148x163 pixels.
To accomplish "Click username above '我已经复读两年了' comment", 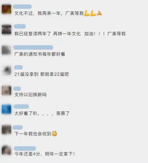I will [x=20, y=26].
